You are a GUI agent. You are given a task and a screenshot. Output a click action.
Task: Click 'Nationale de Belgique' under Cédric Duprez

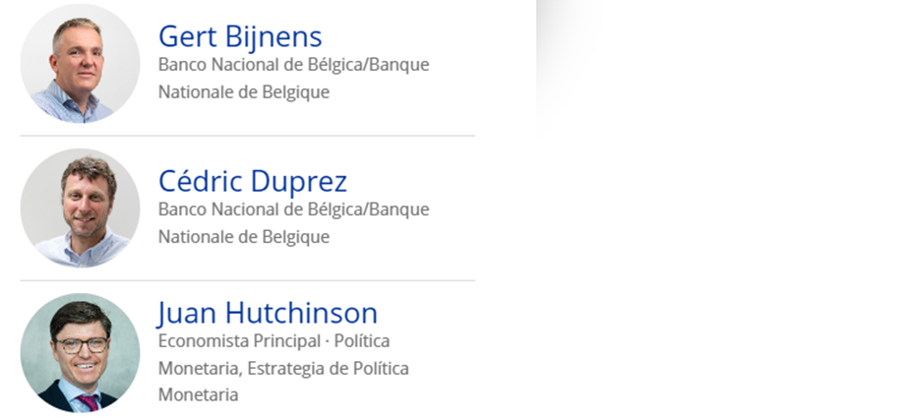(243, 237)
